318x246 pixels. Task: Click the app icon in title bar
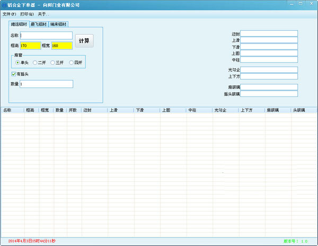(x=4, y=4)
